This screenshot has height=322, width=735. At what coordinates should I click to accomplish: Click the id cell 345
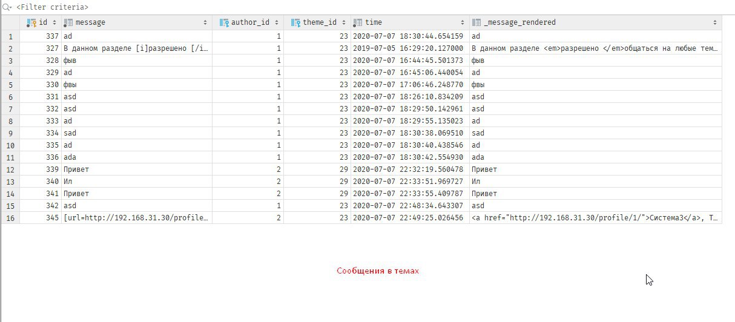[41, 218]
